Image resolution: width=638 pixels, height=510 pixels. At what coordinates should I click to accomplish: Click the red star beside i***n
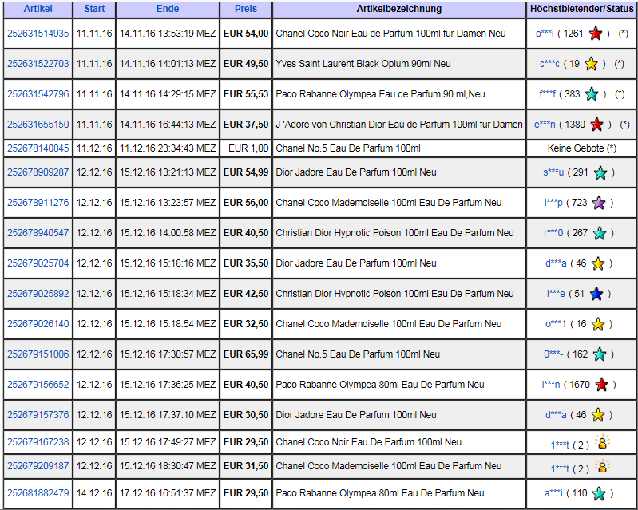[602, 385]
